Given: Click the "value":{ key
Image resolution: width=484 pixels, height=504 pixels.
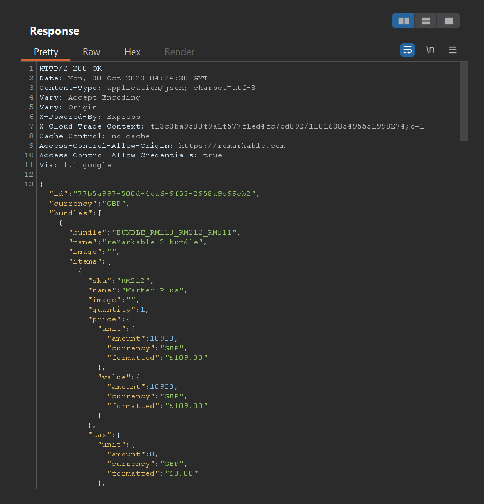Looking at the screenshot, I should tap(118, 377).
